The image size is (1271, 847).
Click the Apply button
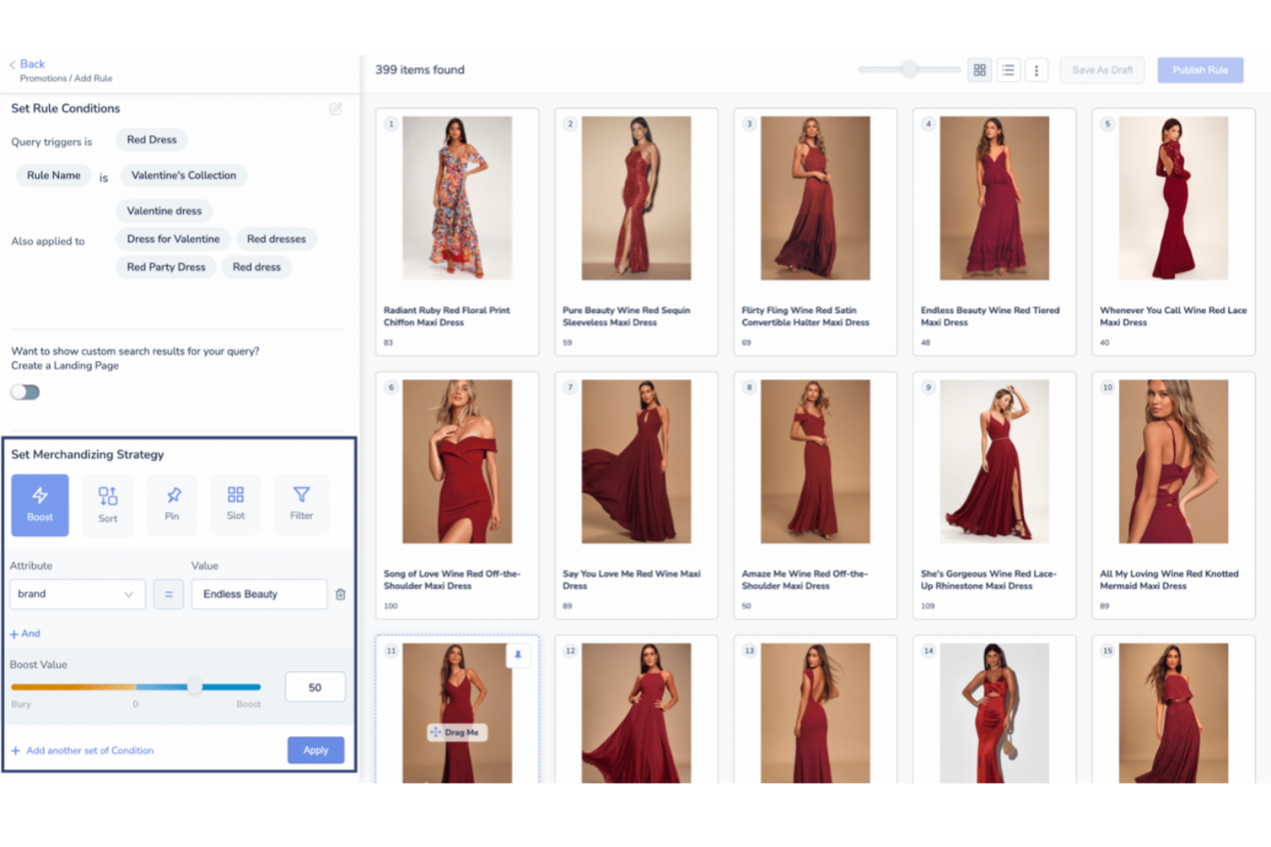coord(315,750)
